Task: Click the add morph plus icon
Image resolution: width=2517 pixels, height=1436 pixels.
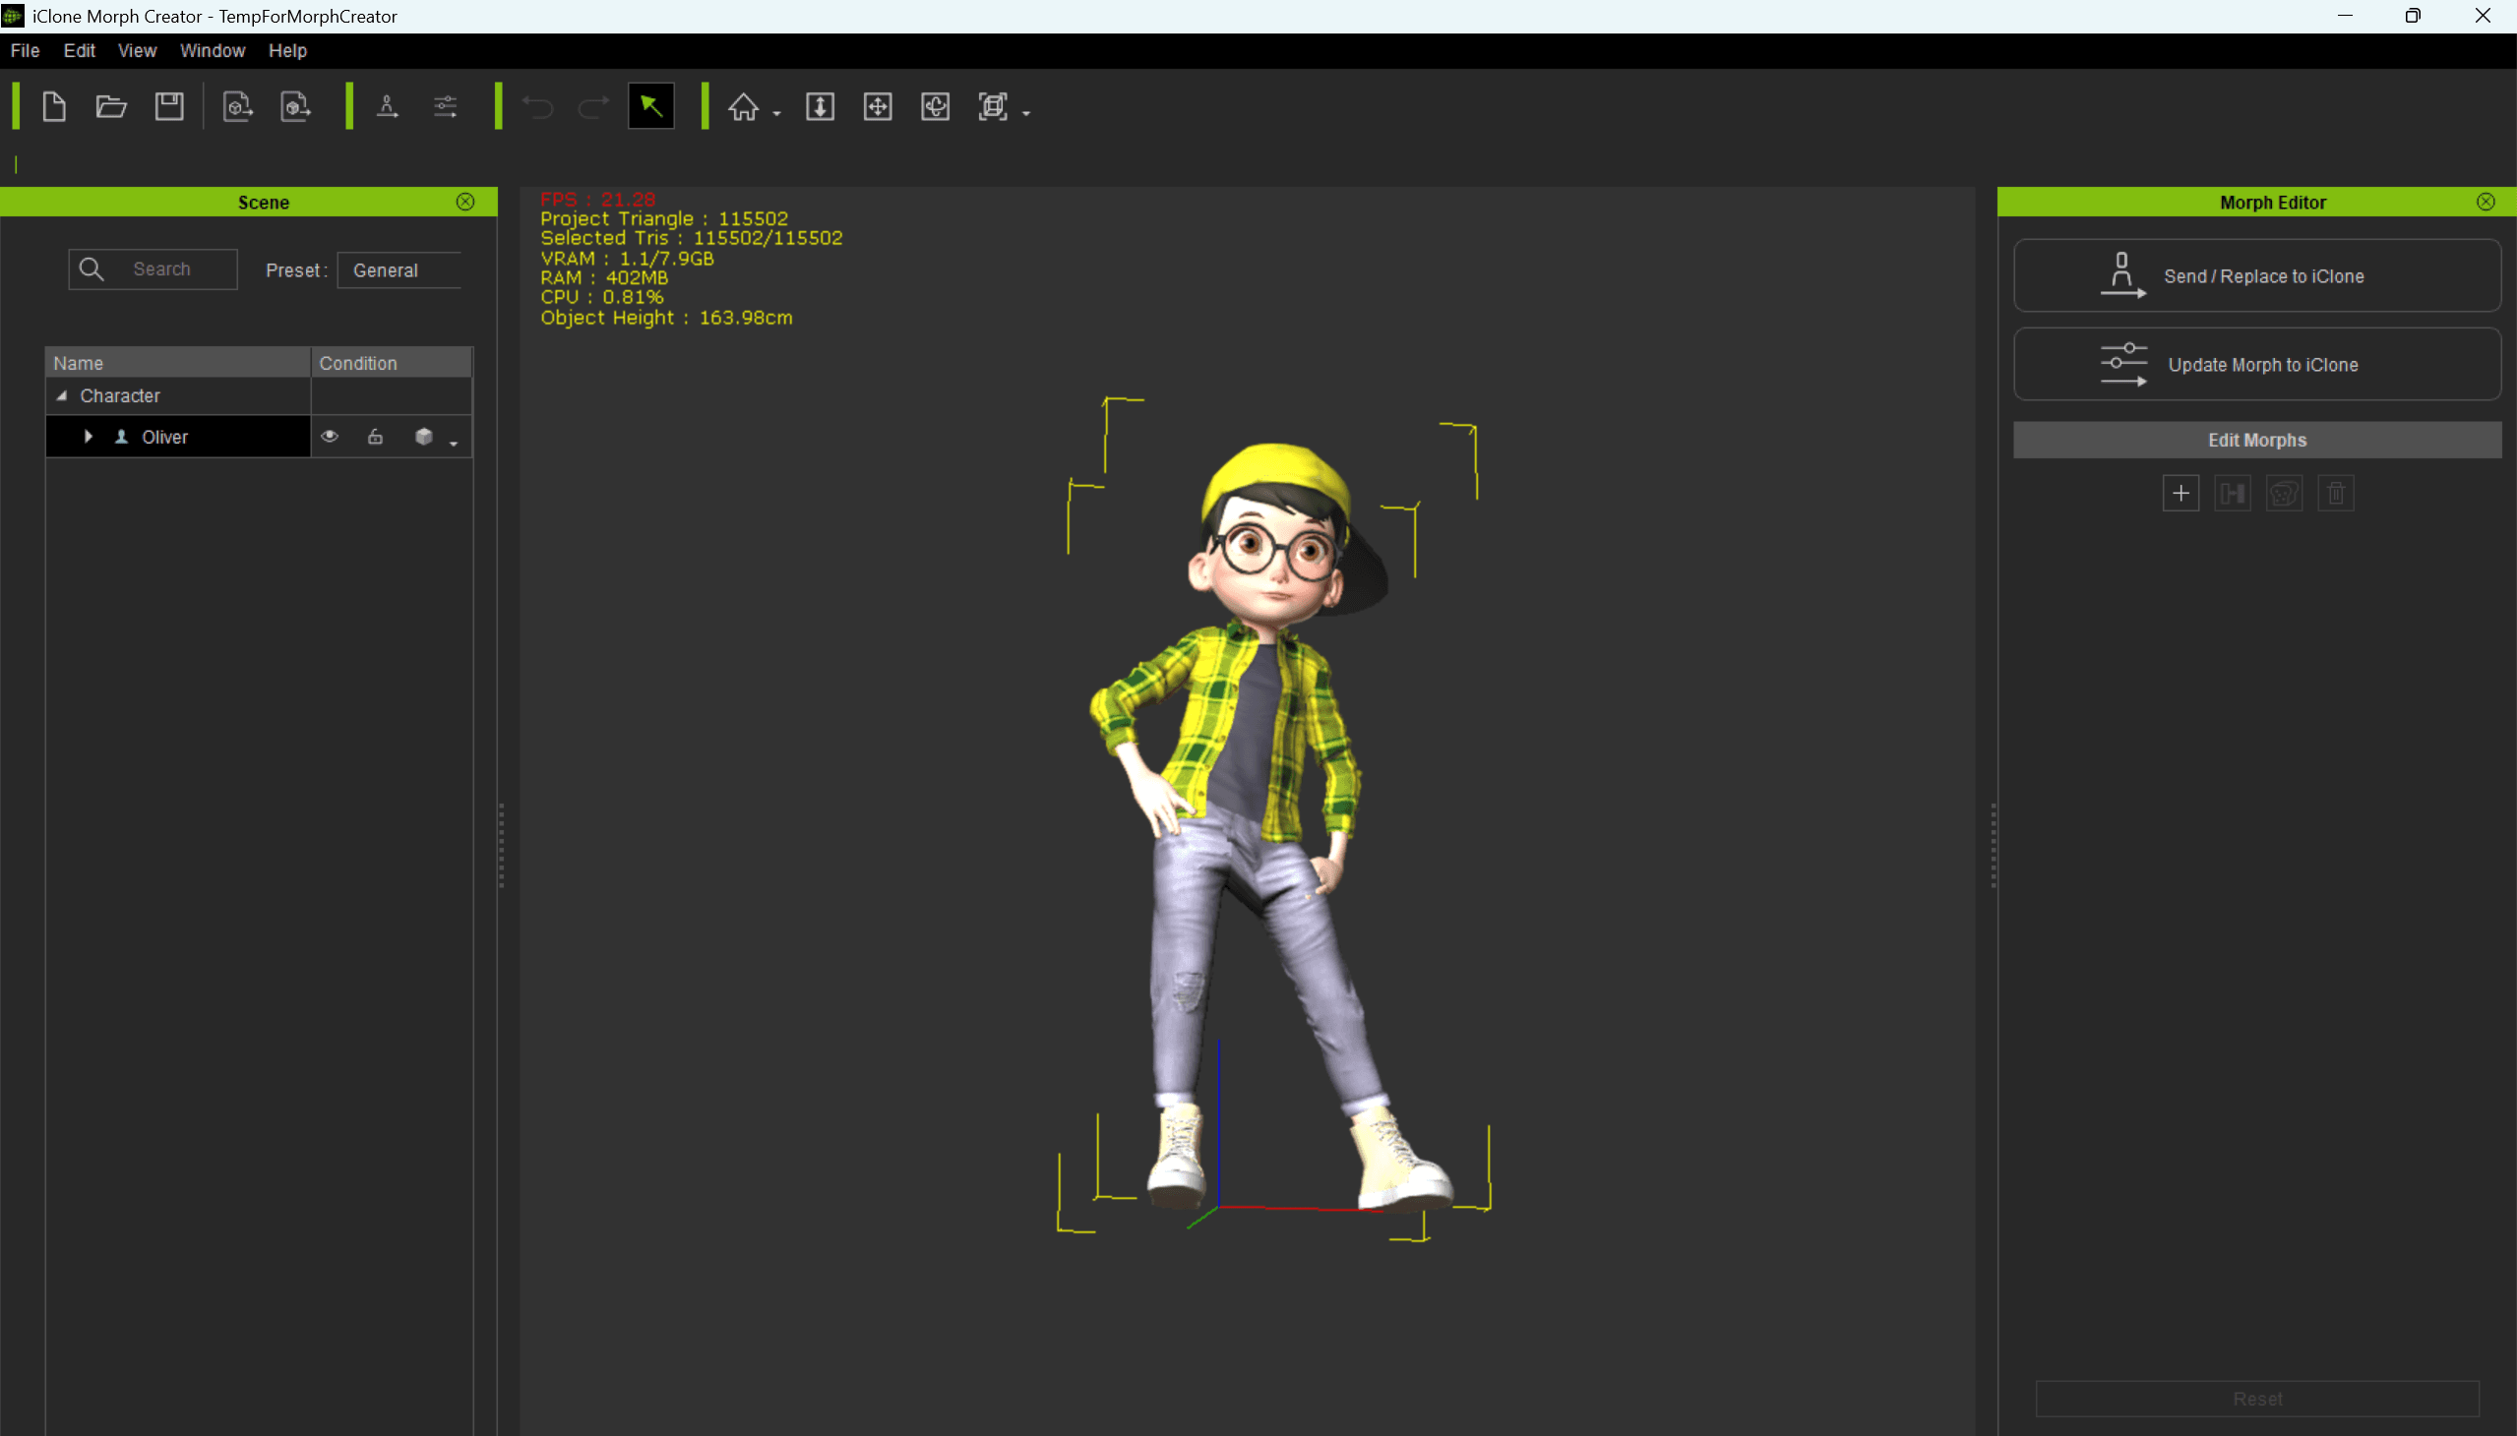Action: pos(2180,493)
